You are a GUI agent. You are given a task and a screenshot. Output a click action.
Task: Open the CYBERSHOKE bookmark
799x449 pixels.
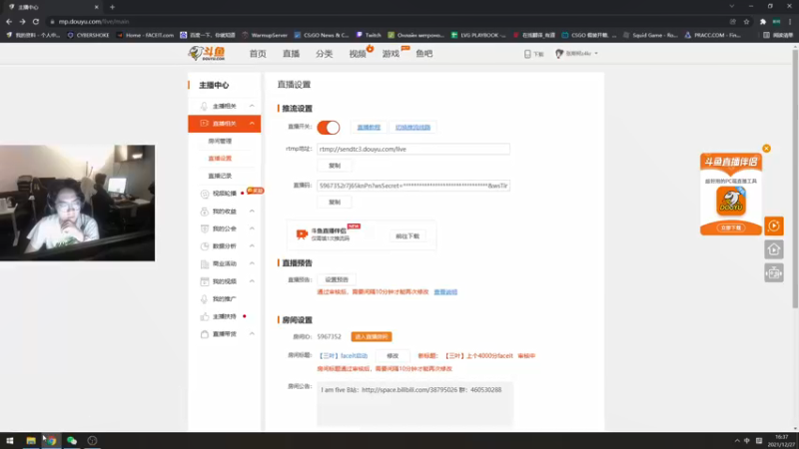click(88, 35)
